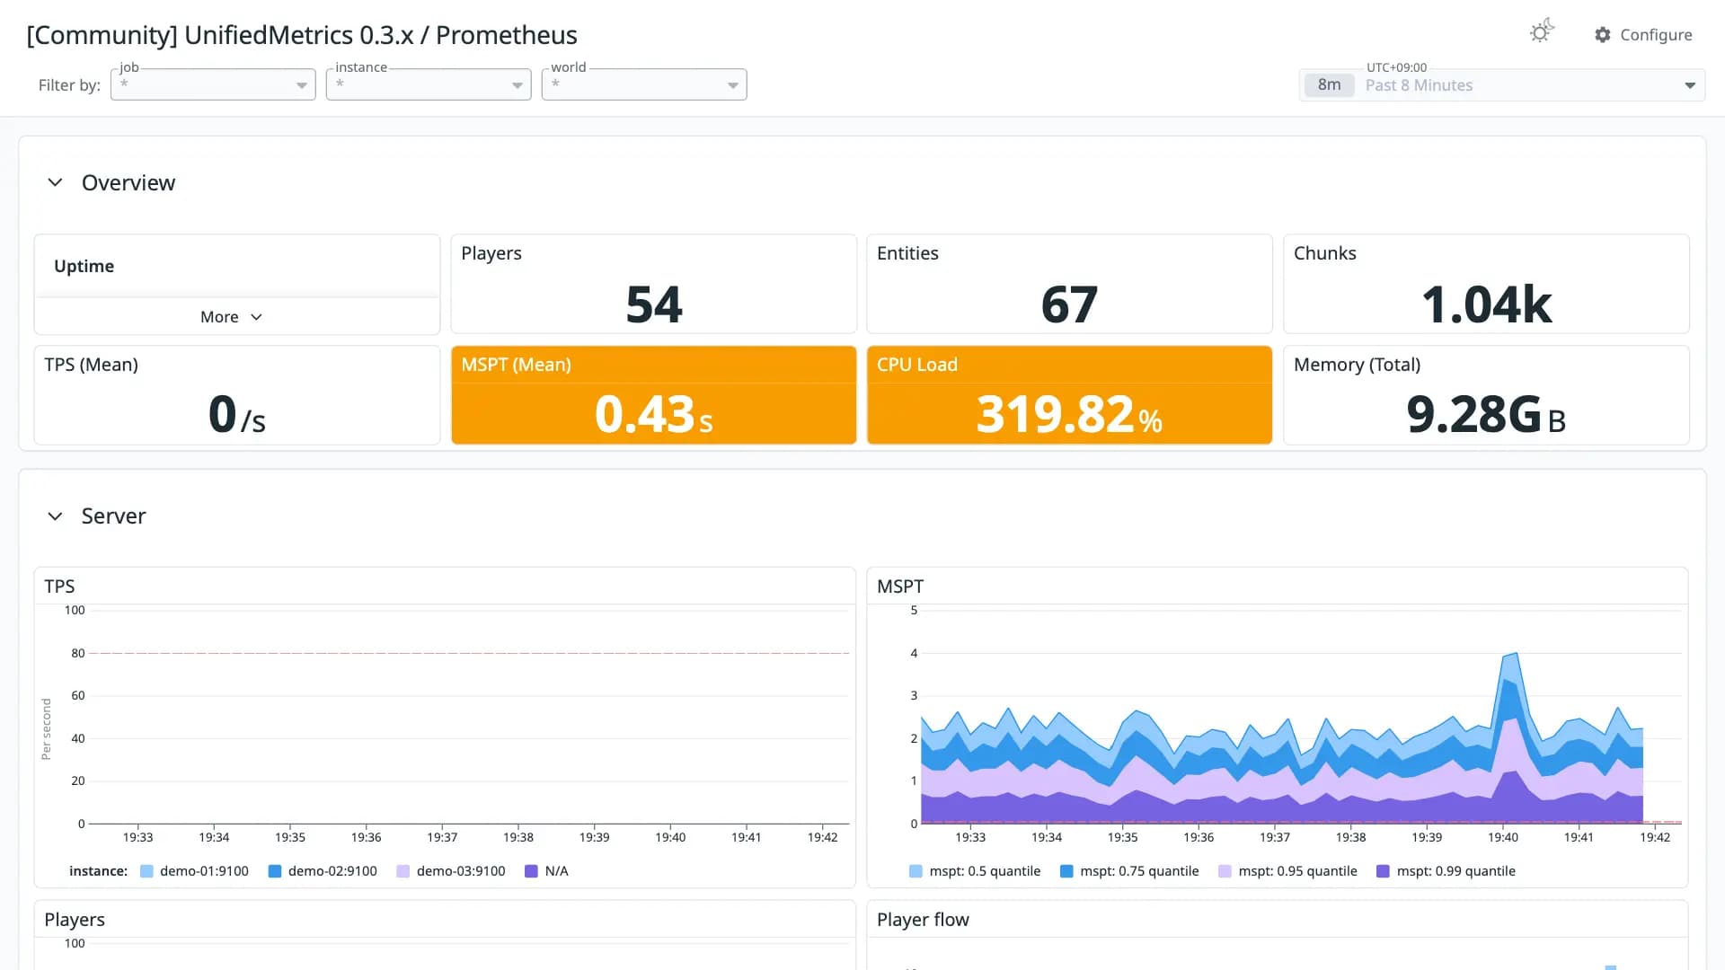Click the CPU Load 319.82% orange widget
Viewport: 1725px width, 970px height.
pyautogui.click(x=1069, y=395)
